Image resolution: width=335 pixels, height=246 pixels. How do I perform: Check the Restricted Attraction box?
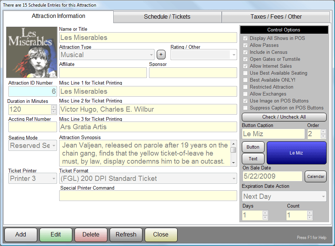pos(245,87)
